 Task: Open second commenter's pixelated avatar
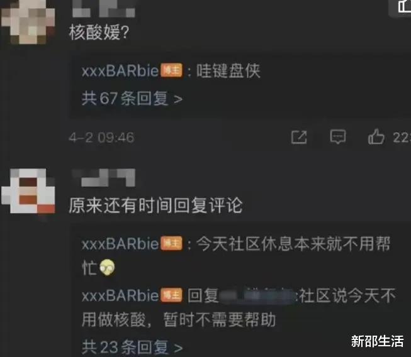pos(28,191)
